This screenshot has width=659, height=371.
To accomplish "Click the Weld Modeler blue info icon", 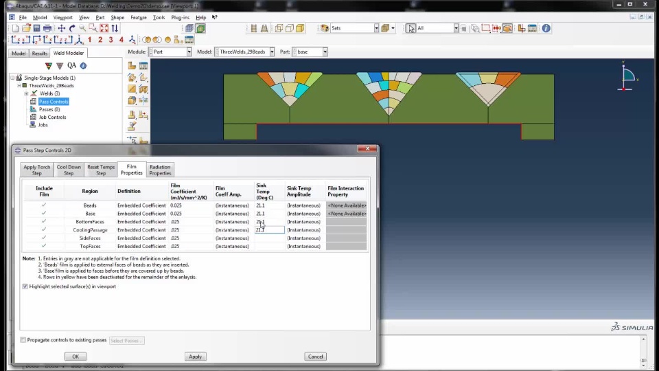I will 83,66.
